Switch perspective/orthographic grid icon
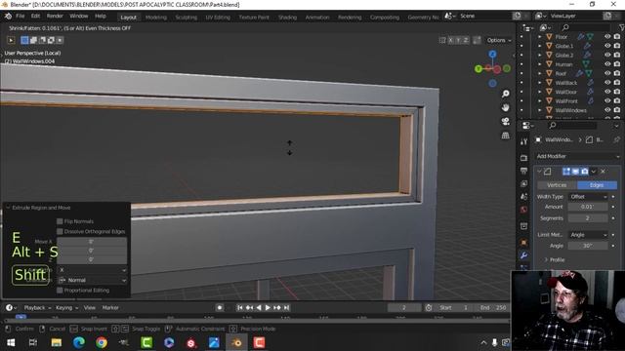Viewport: 625px width, 351px height. click(506, 136)
